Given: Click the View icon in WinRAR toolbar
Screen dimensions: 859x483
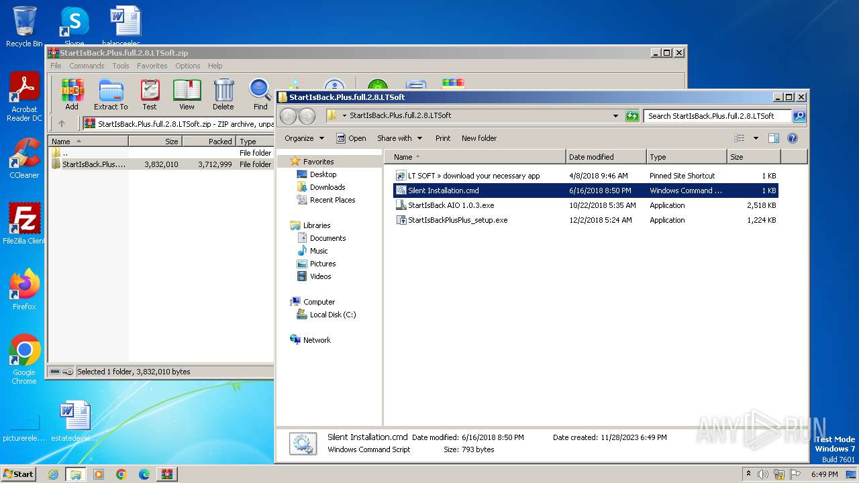Looking at the screenshot, I should 187,94.
